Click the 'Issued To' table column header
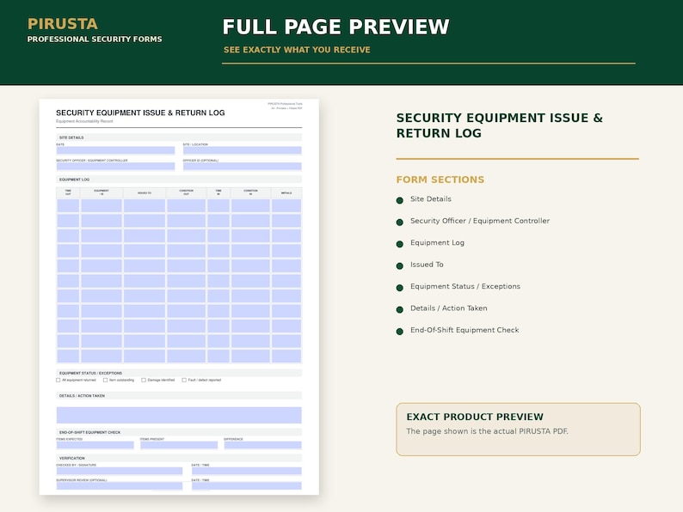 click(145, 192)
